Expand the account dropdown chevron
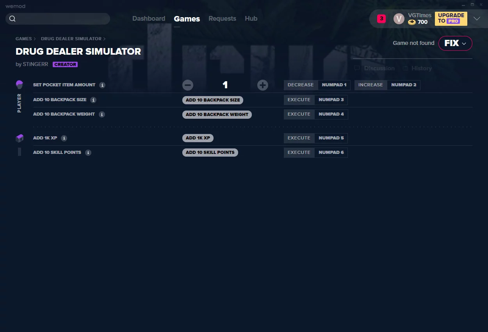 (477, 19)
